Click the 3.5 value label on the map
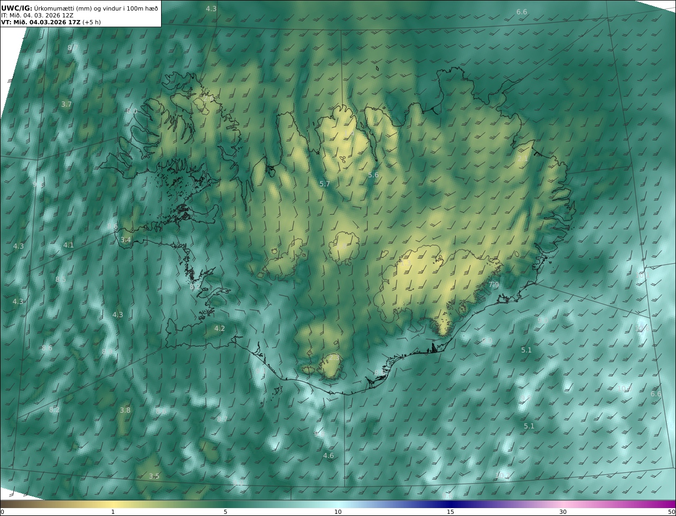Image resolution: width=676 pixels, height=516 pixels. point(154,476)
